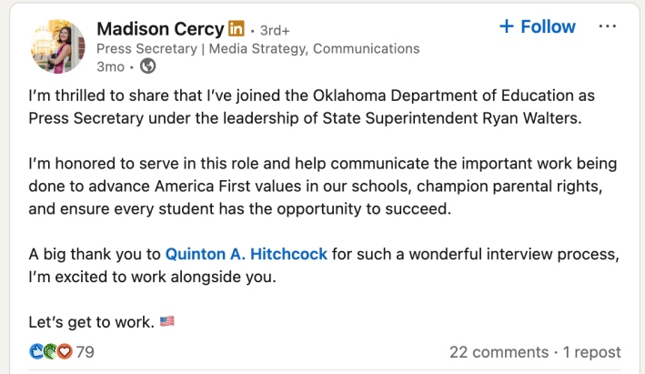
Task: Click the green celebrate reaction icon
Action: [49, 351]
